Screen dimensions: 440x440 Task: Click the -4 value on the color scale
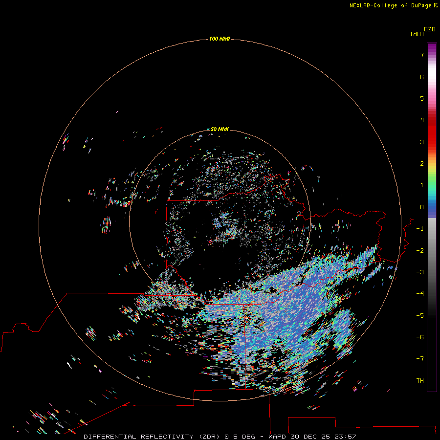click(420, 293)
